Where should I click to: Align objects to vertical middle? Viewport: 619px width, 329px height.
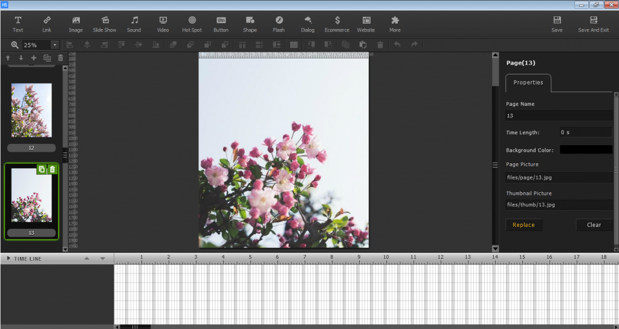click(x=138, y=45)
